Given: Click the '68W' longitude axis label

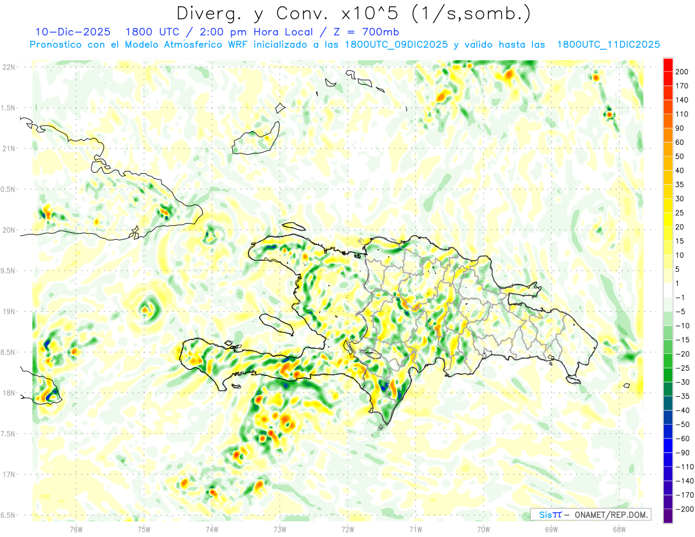Looking at the screenshot, I should click(619, 529).
